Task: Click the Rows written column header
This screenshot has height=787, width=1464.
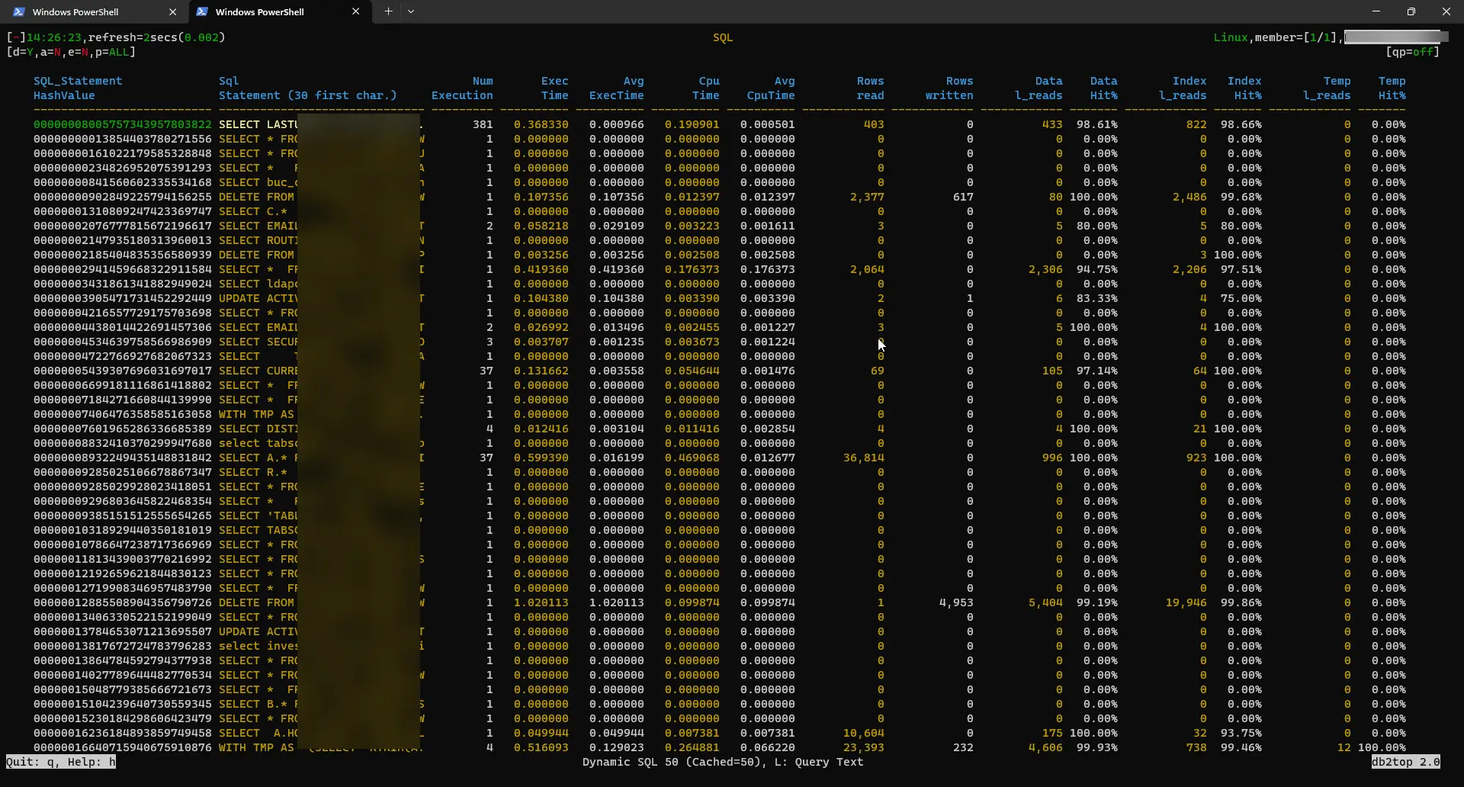Action: (949, 88)
